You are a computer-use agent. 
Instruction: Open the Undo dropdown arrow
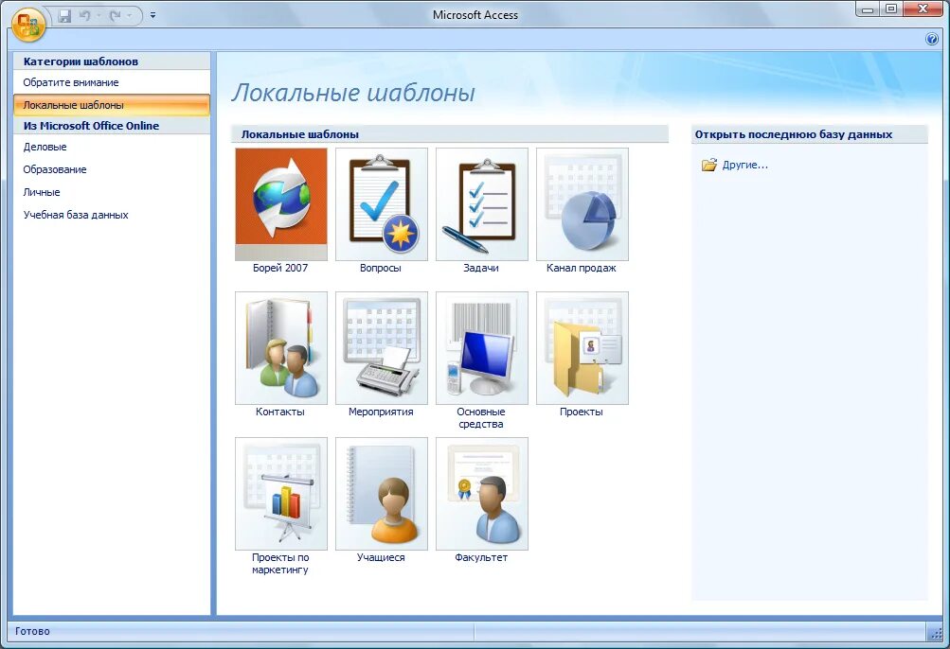tap(99, 16)
